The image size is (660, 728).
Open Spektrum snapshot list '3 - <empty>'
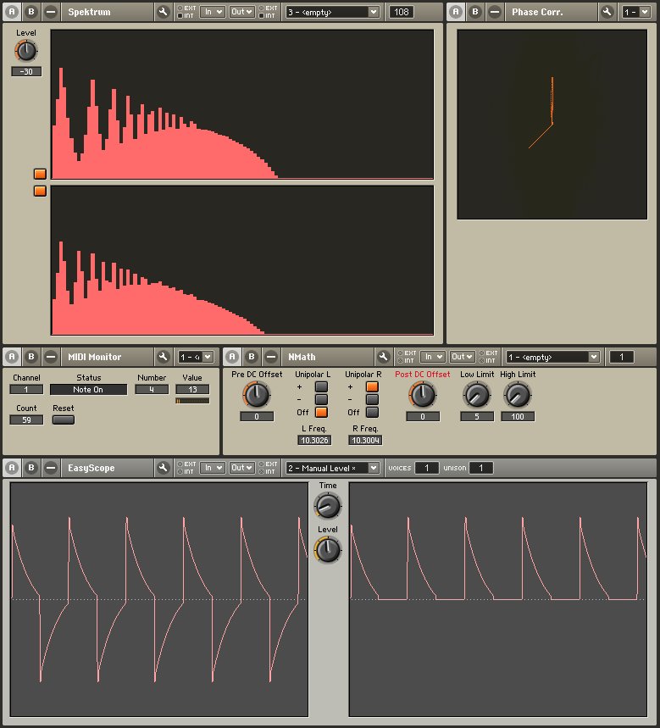tap(333, 12)
